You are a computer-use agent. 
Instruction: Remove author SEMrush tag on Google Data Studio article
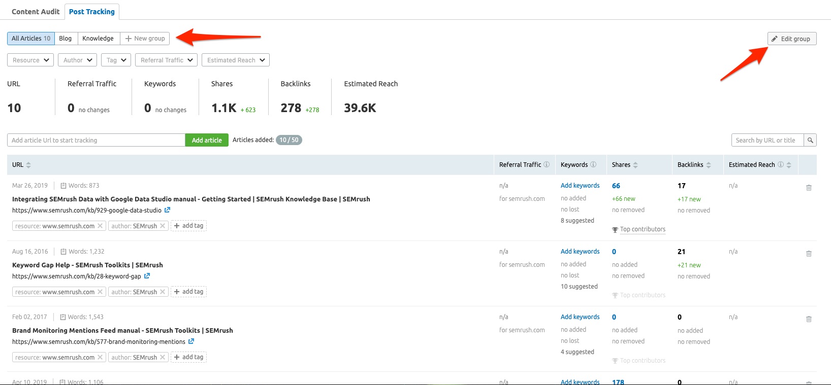click(x=163, y=226)
